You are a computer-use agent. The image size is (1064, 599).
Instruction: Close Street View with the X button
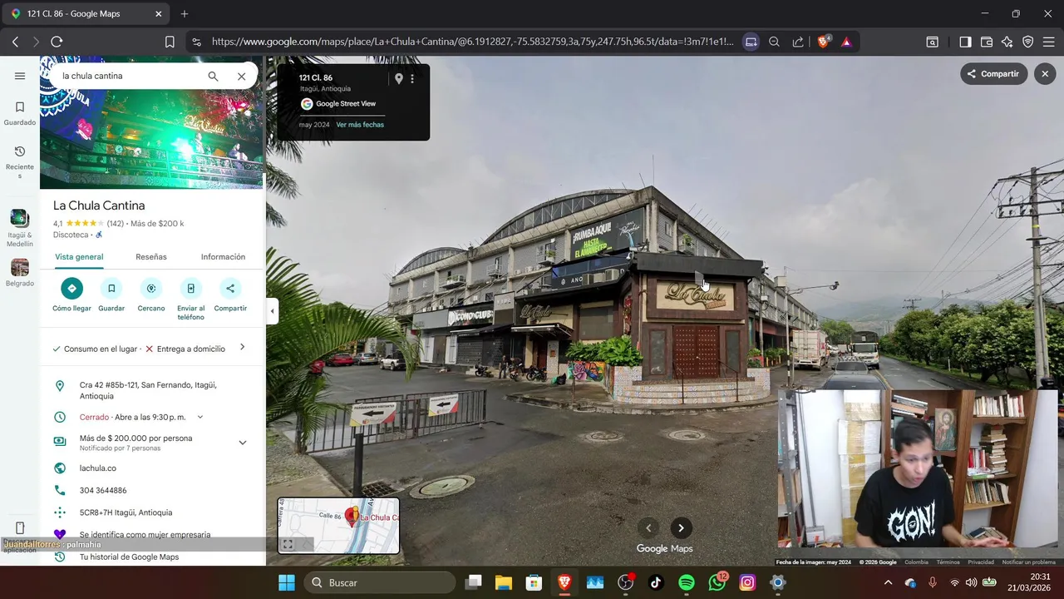point(1045,74)
